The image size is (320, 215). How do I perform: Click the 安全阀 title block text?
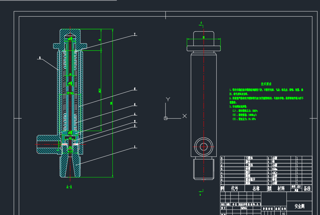(299, 206)
